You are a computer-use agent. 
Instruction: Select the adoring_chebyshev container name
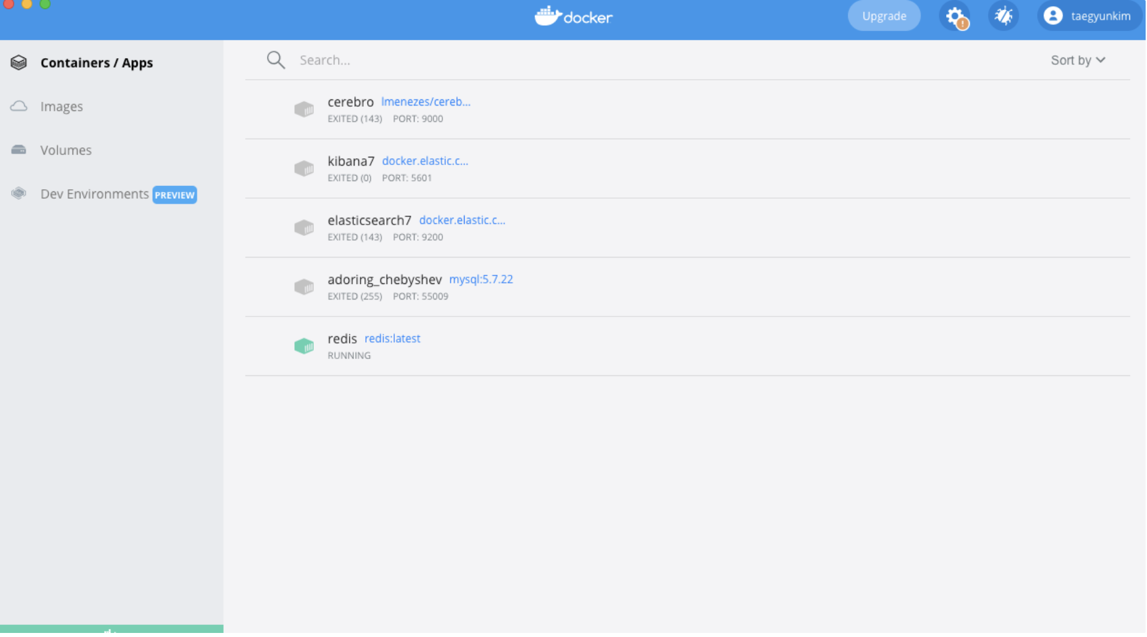click(385, 280)
